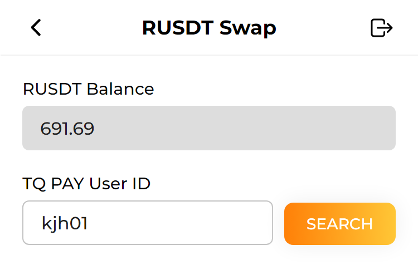Select the 691.69 balance value

click(67, 129)
